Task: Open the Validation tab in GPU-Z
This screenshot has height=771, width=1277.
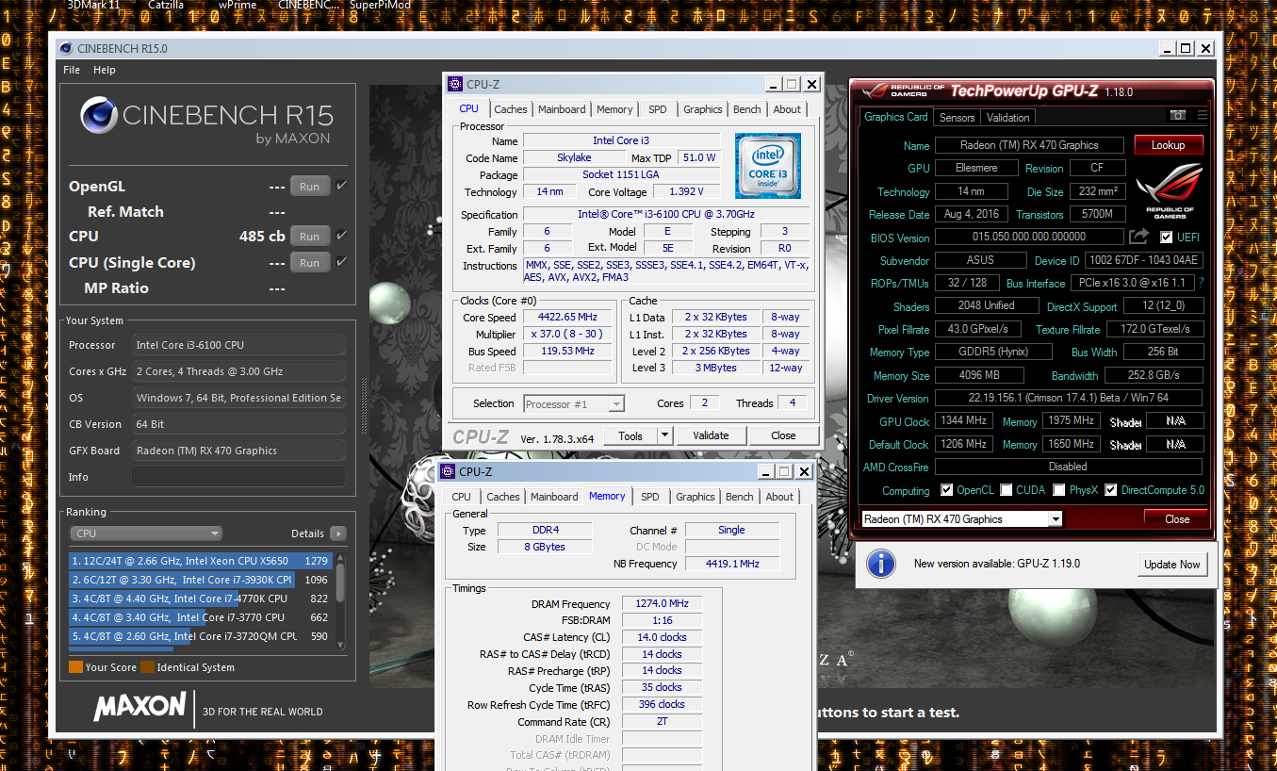Action: click(x=1008, y=118)
